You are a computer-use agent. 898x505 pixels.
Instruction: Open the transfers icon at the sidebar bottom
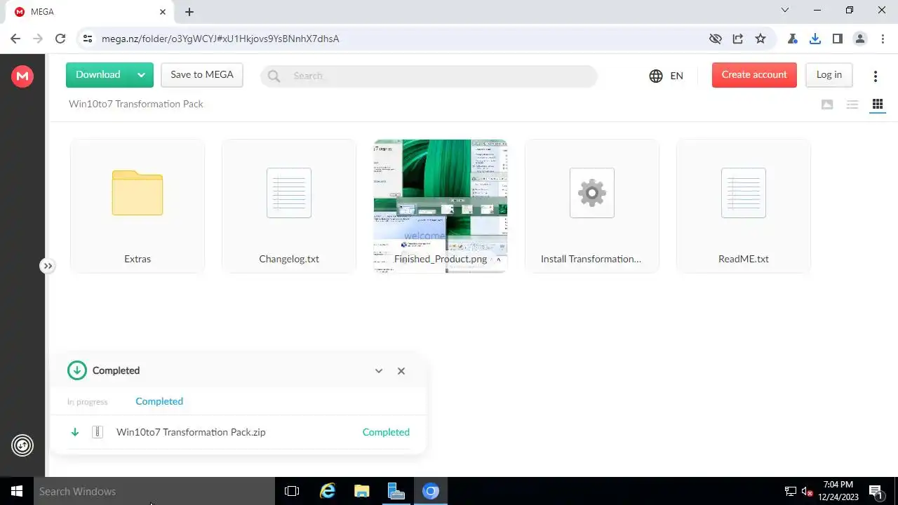(22, 445)
